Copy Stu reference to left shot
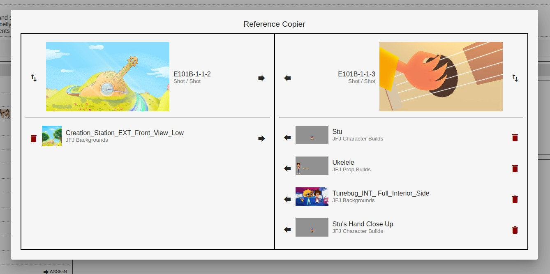The height and width of the screenshot is (274, 550). click(287, 138)
